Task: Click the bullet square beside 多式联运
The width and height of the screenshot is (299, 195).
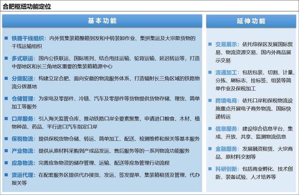Action: coord(6,58)
